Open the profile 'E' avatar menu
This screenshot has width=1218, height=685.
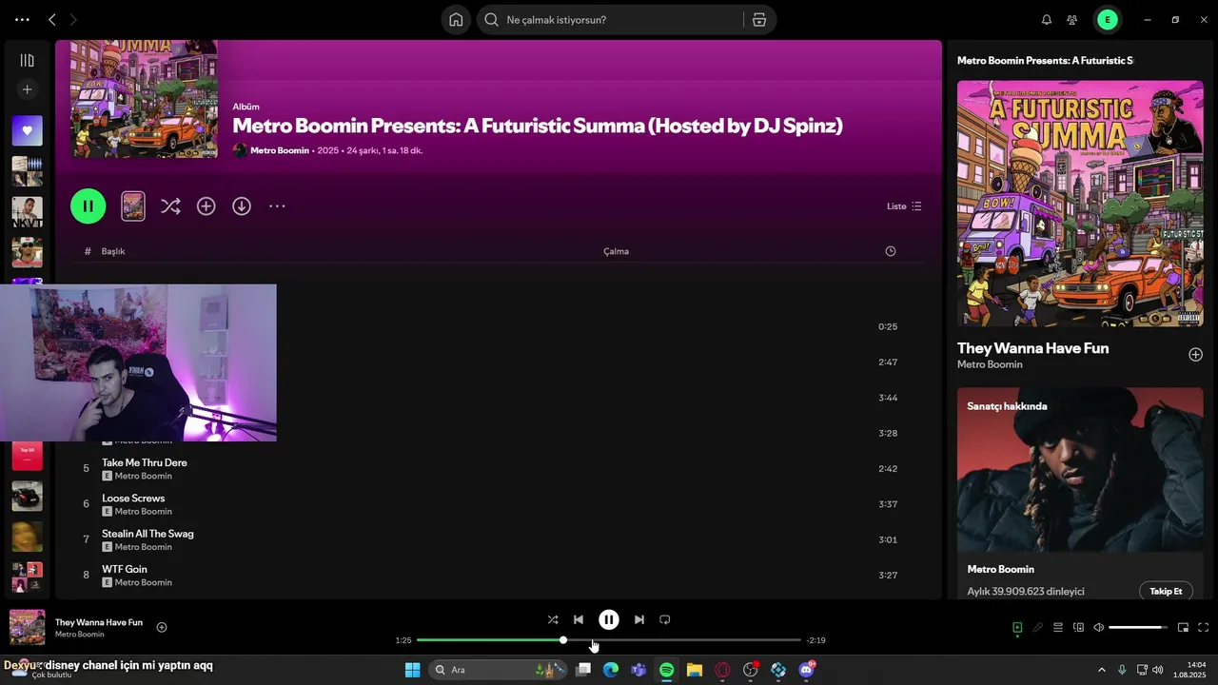click(x=1107, y=19)
